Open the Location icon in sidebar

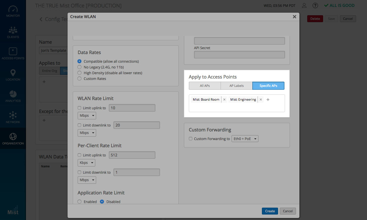pyautogui.click(x=13, y=75)
